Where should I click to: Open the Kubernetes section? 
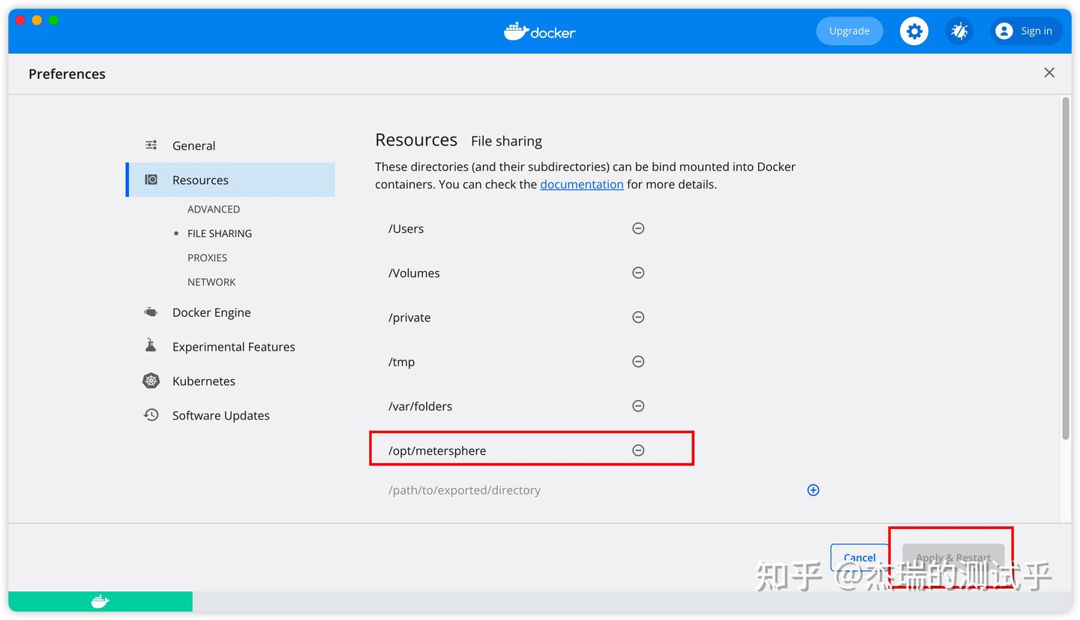pos(203,381)
